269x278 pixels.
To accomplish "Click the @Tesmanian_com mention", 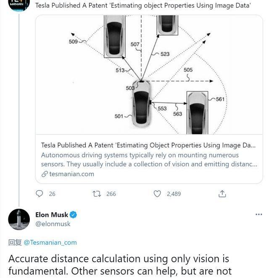I will [x=50, y=242].
